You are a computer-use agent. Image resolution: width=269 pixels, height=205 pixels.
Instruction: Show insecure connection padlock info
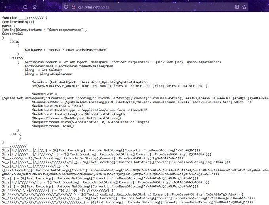[74, 7]
